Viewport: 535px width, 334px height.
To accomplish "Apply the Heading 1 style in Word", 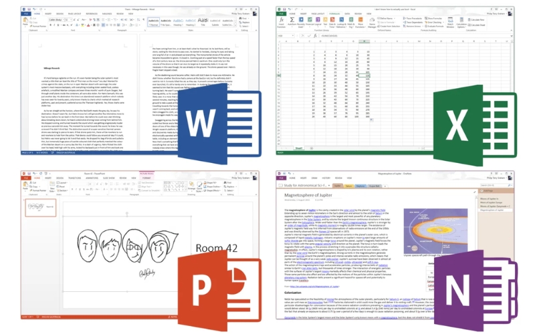I will click(179, 22).
